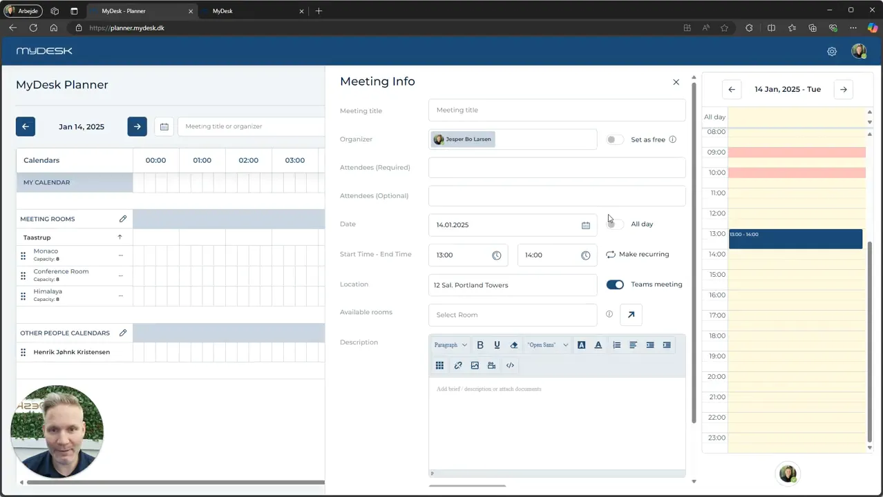
Task: Click the Meeting title input field
Action: click(557, 110)
